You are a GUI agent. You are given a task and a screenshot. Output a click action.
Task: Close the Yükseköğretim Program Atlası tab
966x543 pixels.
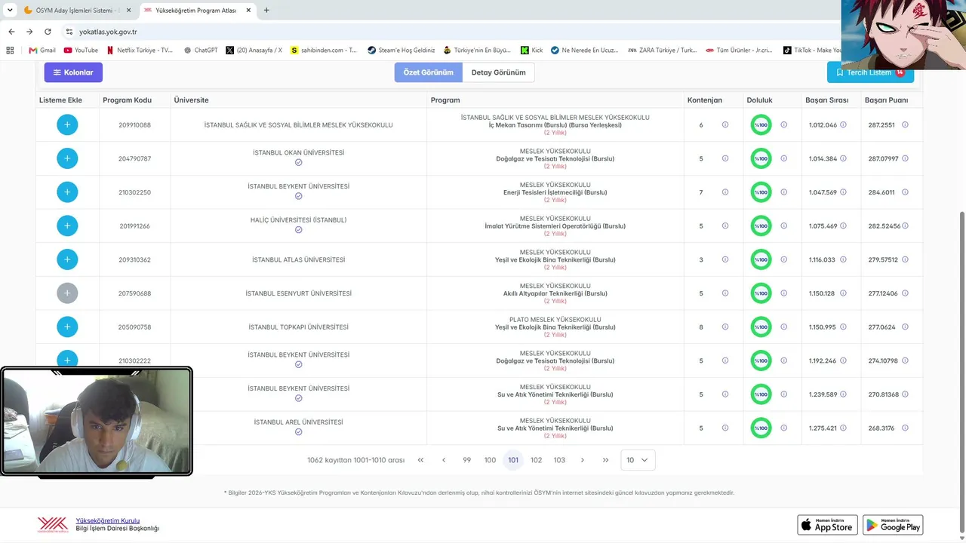249,10
